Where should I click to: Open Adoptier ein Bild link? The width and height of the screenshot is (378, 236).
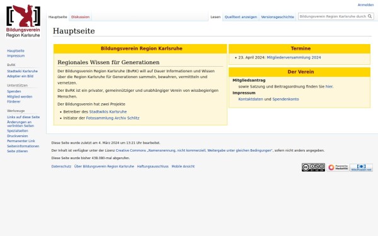20,76
